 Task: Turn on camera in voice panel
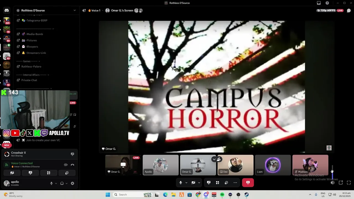pos(12,173)
